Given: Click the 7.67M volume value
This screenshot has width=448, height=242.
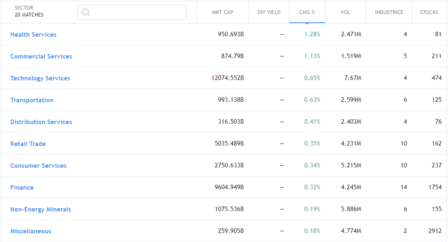Looking at the screenshot, I should [353, 78].
